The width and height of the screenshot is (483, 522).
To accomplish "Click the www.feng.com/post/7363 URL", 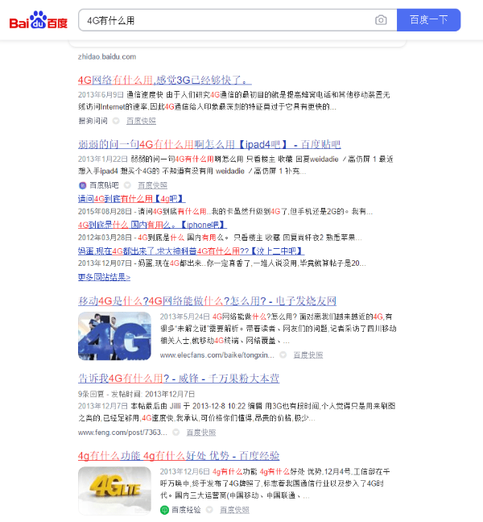I will pos(122,433).
